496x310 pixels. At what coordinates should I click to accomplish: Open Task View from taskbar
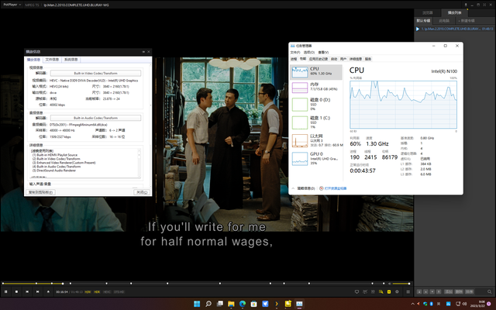click(219, 304)
